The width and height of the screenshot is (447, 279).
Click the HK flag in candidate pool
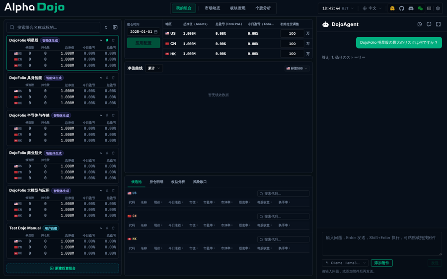pyautogui.click(x=130, y=239)
